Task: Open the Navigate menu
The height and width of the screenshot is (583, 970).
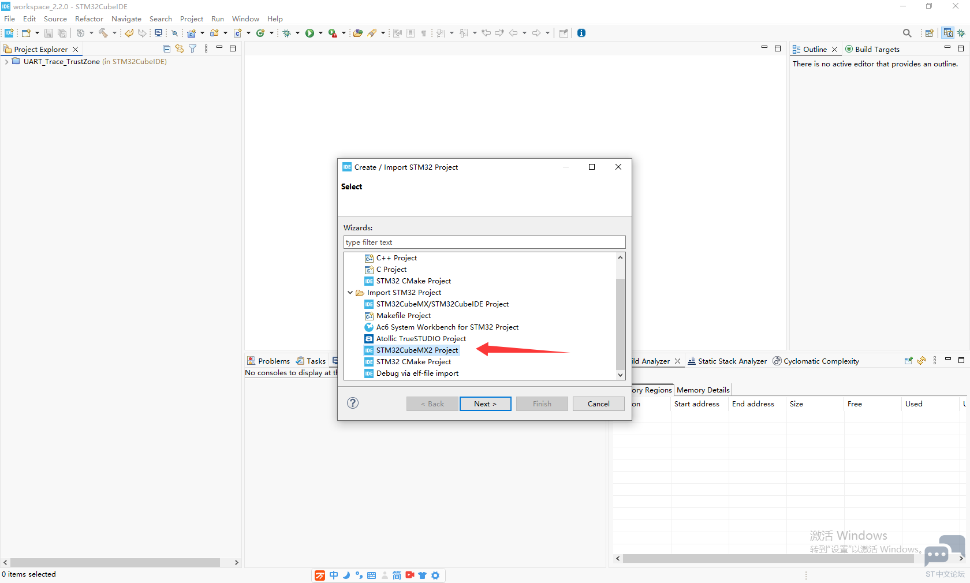Action: click(126, 19)
